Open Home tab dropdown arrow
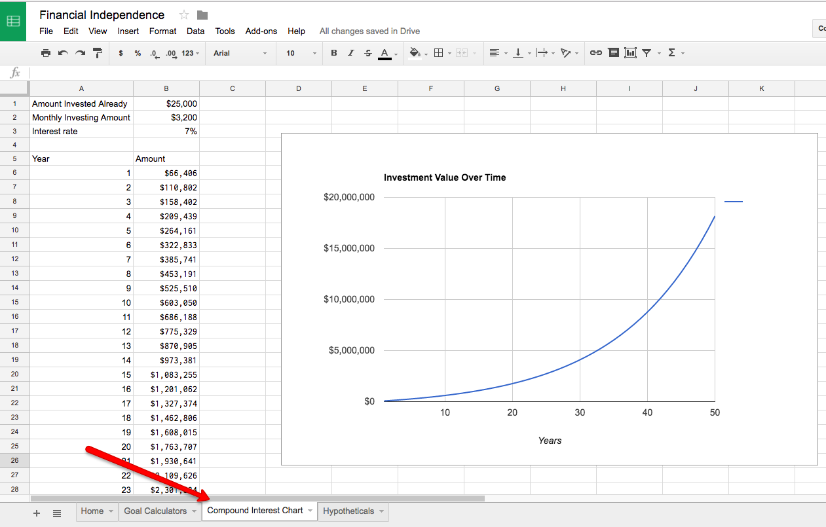The height and width of the screenshot is (527, 826). pyautogui.click(x=111, y=511)
